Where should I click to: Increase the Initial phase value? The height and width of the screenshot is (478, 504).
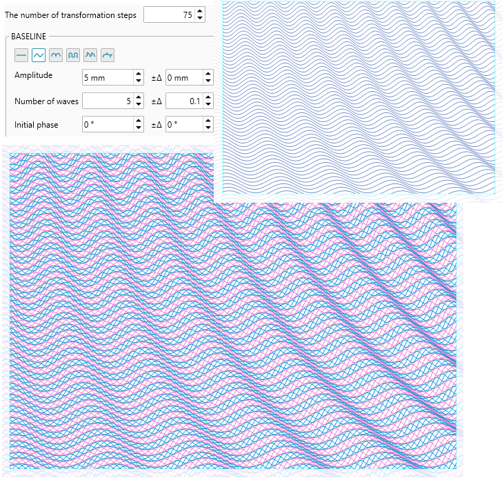(139, 121)
